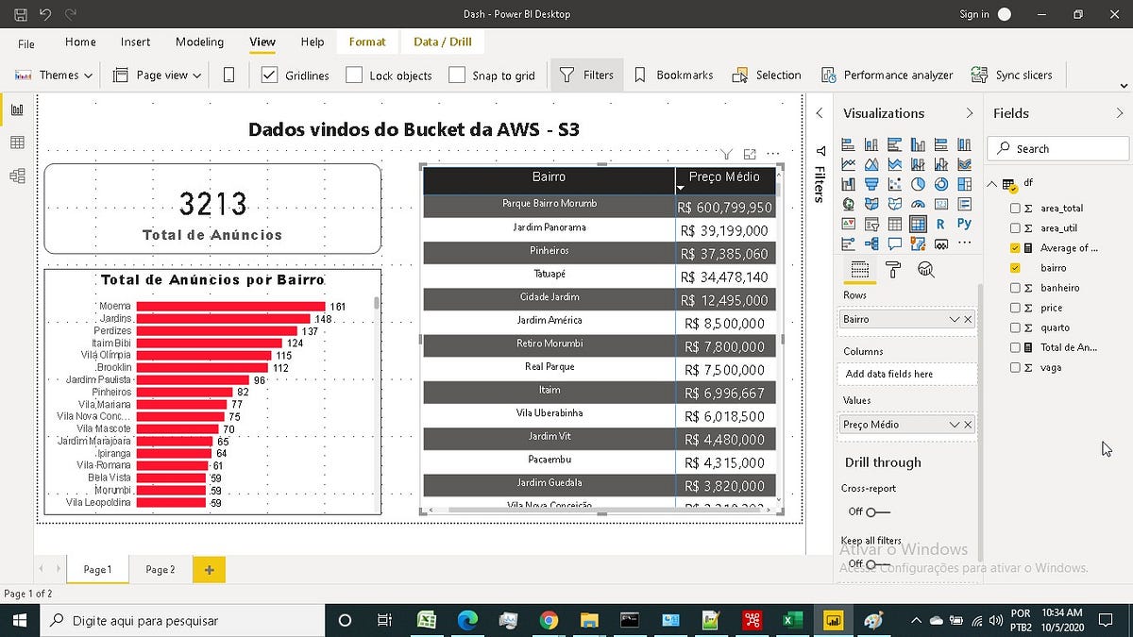Open the View ribbon tab
Image resolution: width=1133 pixels, height=637 pixels.
click(x=262, y=42)
